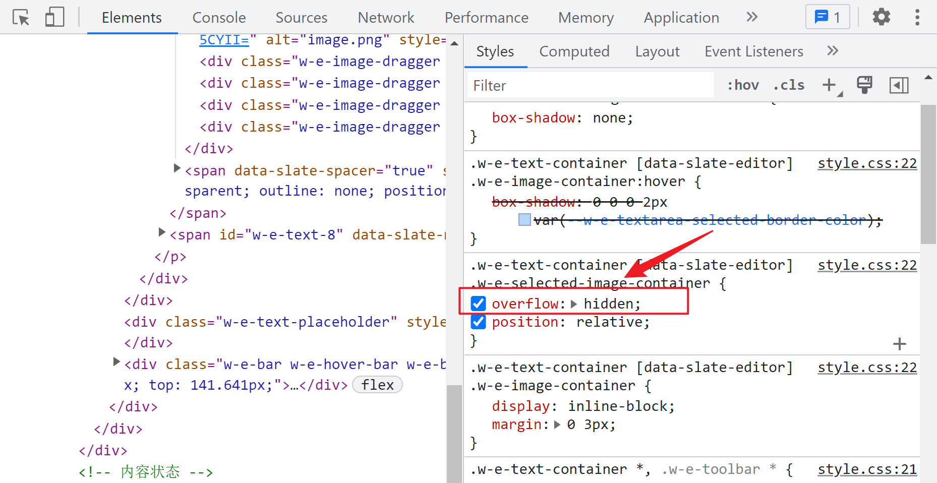Edit the box-shadow none value
This screenshot has width=937, height=483.
coord(609,118)
